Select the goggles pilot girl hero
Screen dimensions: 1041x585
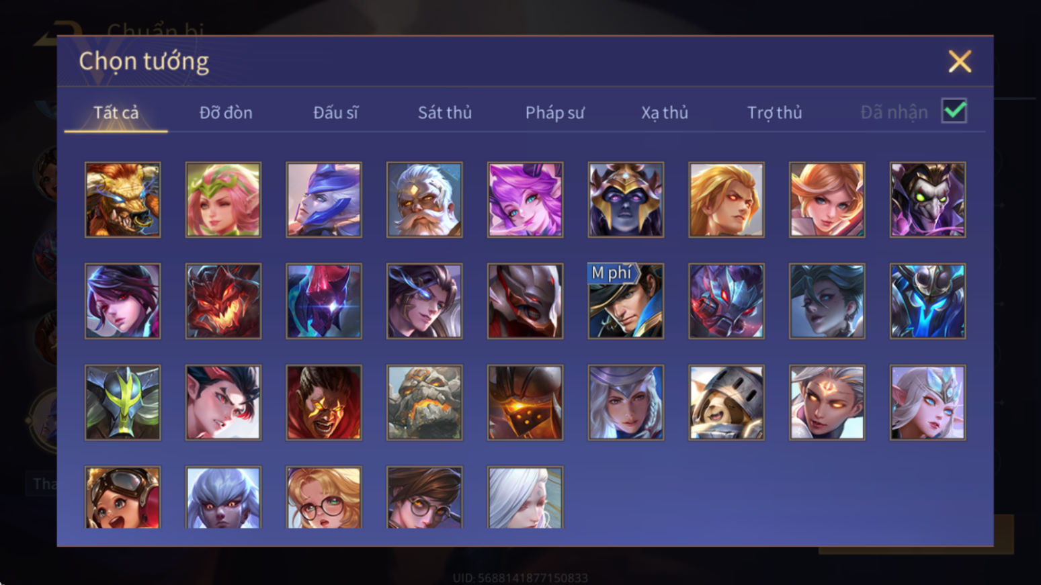(122, 497)
